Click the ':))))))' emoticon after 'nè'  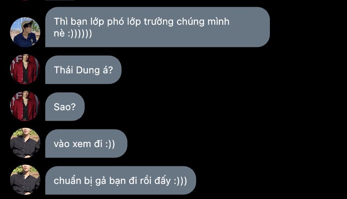click(80, 34)
